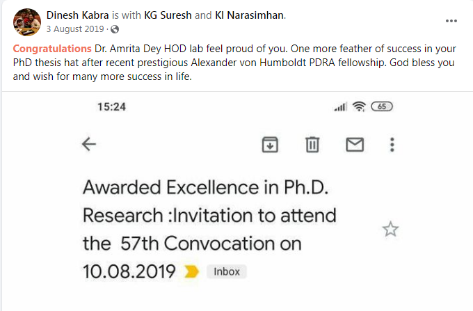
Task: Tap the Inbox label chip
Action: 226,272
